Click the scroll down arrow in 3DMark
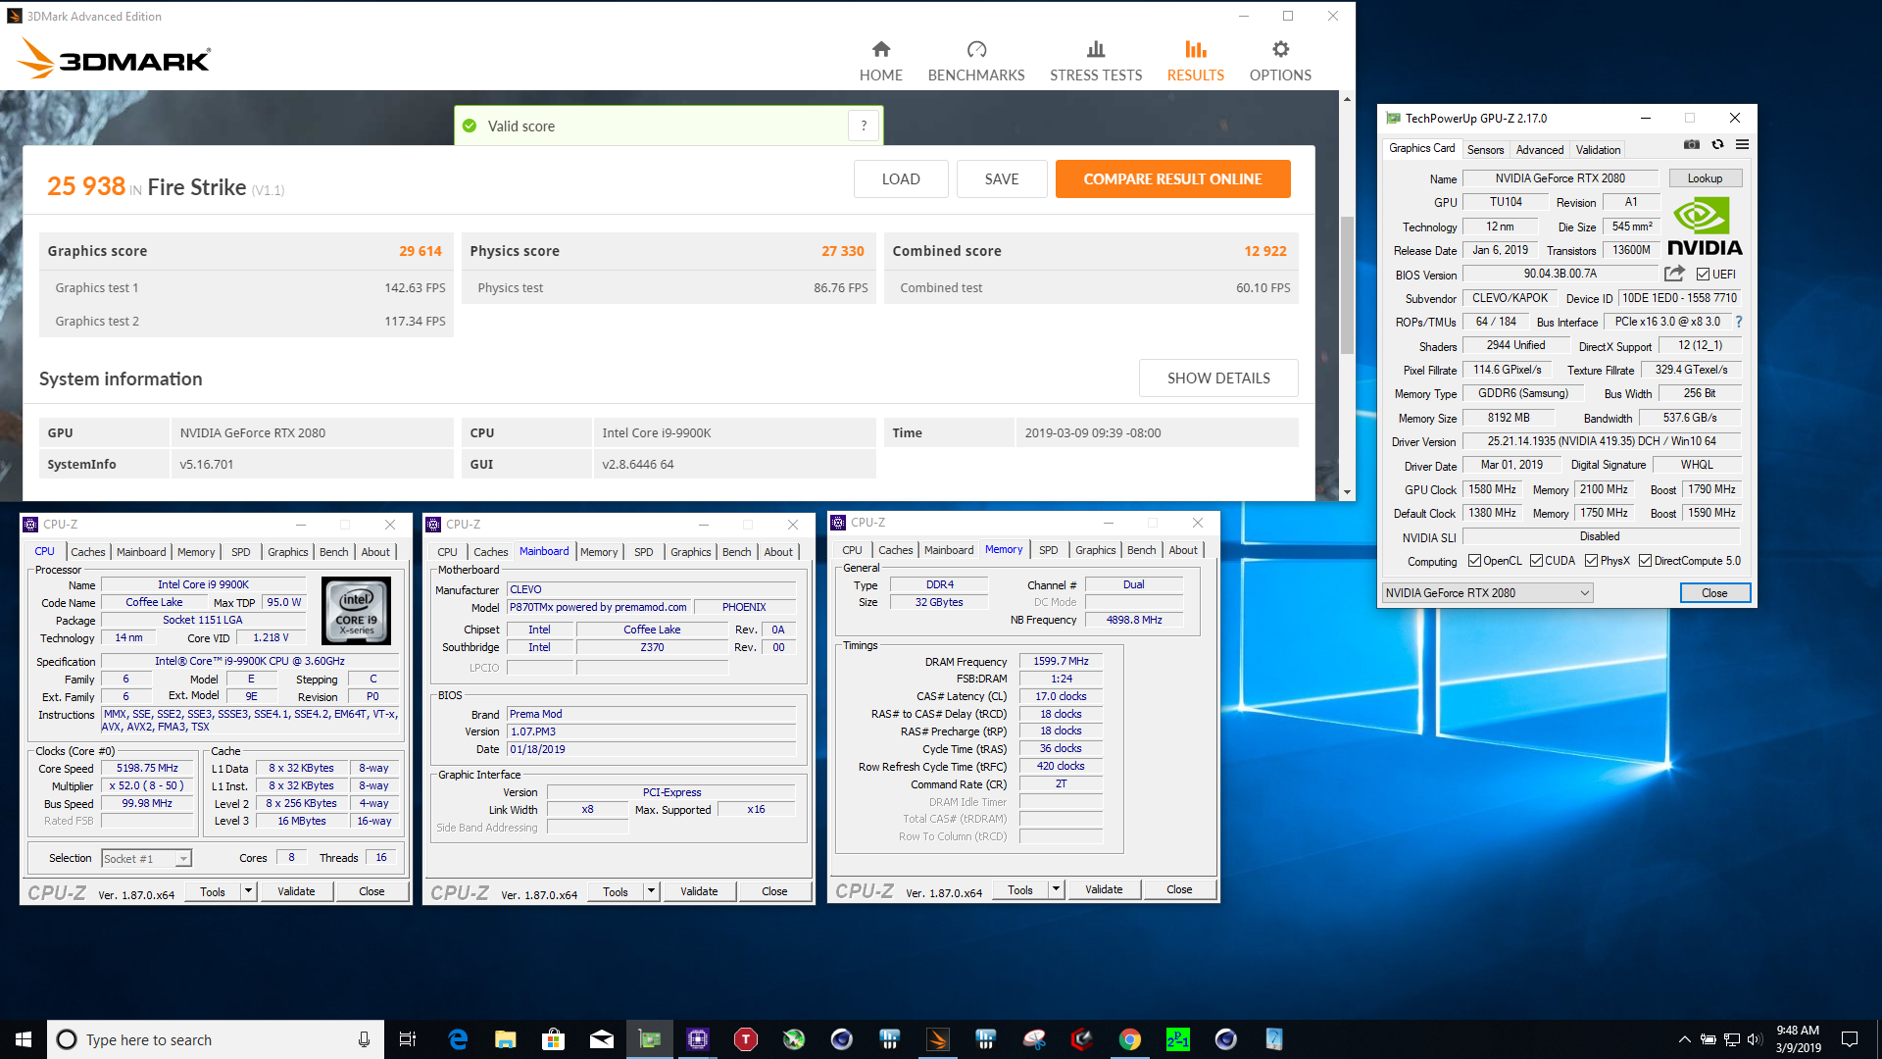 click(1347, 492)
